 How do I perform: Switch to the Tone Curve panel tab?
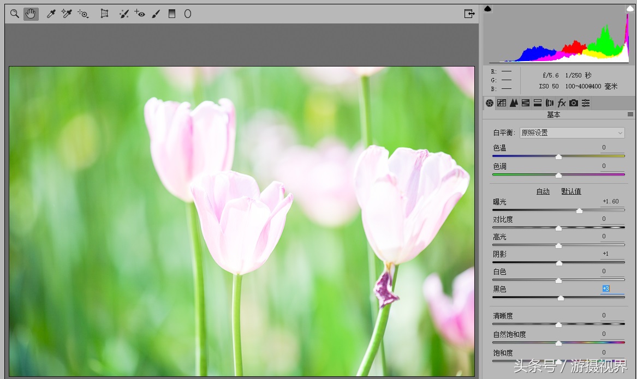(502, 103)
